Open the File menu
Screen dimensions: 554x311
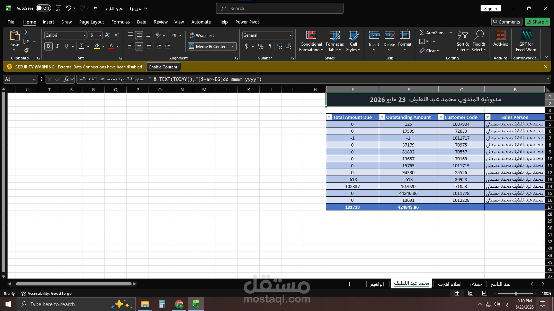11,22
